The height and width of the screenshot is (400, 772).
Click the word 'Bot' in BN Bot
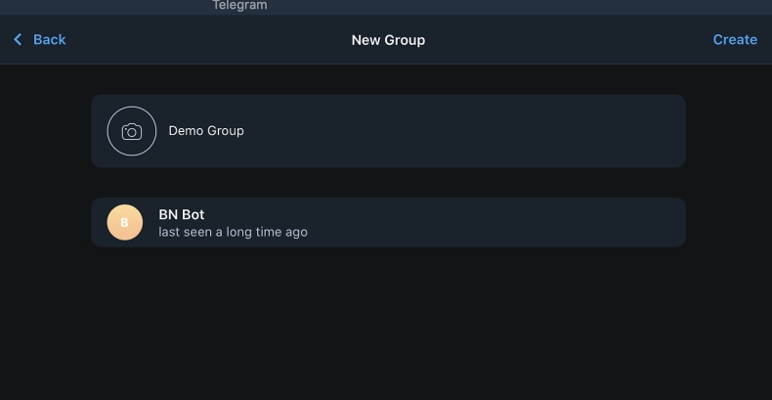click(x=193, y=215)
